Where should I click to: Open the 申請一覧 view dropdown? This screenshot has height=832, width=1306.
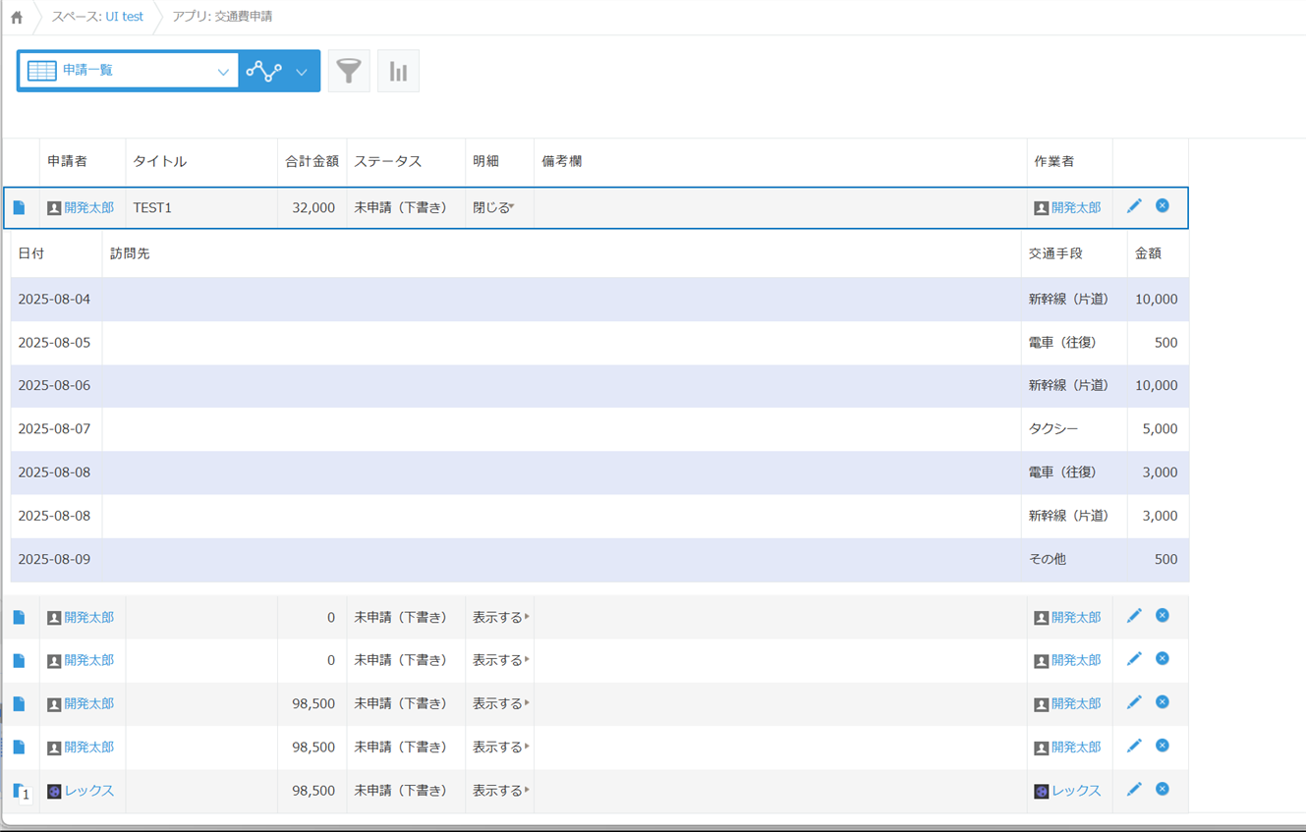[x=128, y=71]
